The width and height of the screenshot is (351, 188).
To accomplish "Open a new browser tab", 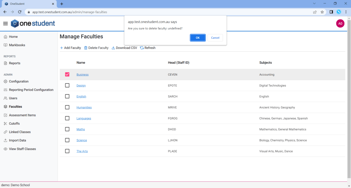I will [62, 4].
